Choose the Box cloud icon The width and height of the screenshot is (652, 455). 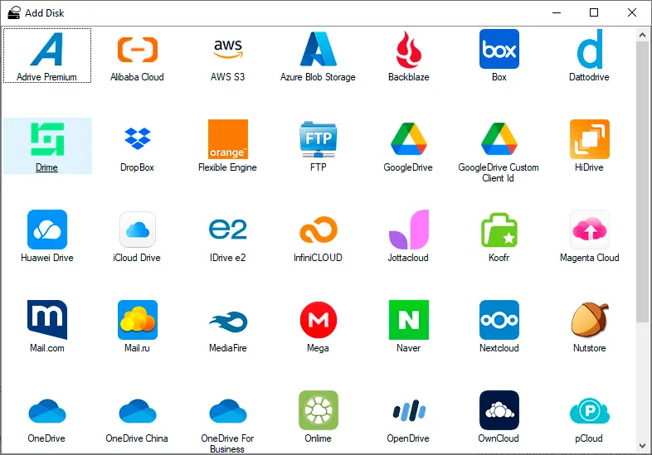click(x=499, y=49)
